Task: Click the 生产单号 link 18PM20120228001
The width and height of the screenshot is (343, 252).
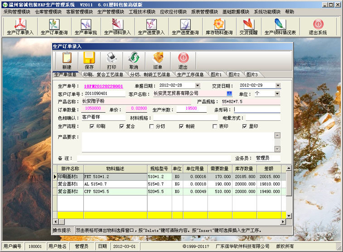Action: (103, 86)
